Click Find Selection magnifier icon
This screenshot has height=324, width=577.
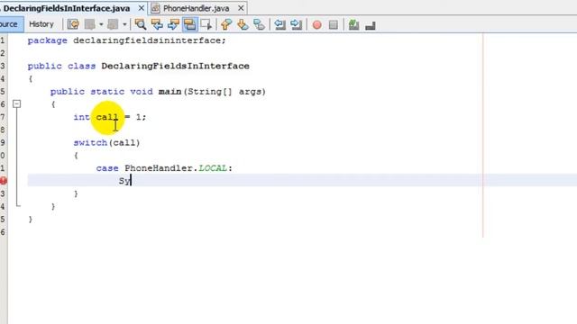pos(141,24)
